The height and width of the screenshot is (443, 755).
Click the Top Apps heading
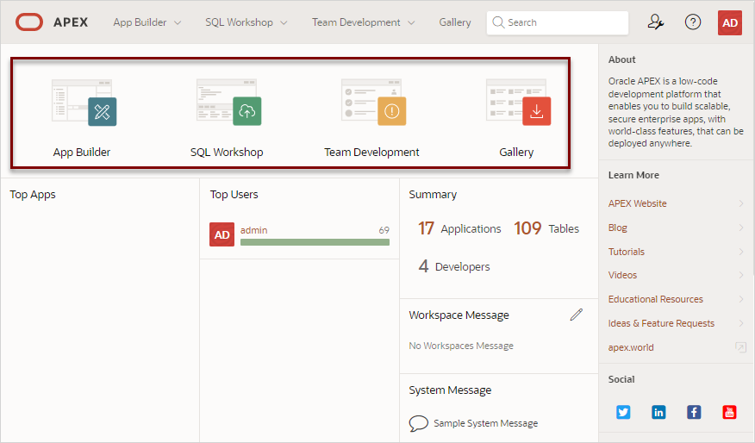[x=33, y=195]
